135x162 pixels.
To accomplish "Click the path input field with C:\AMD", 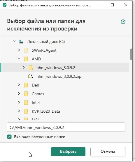I will 66,127.
